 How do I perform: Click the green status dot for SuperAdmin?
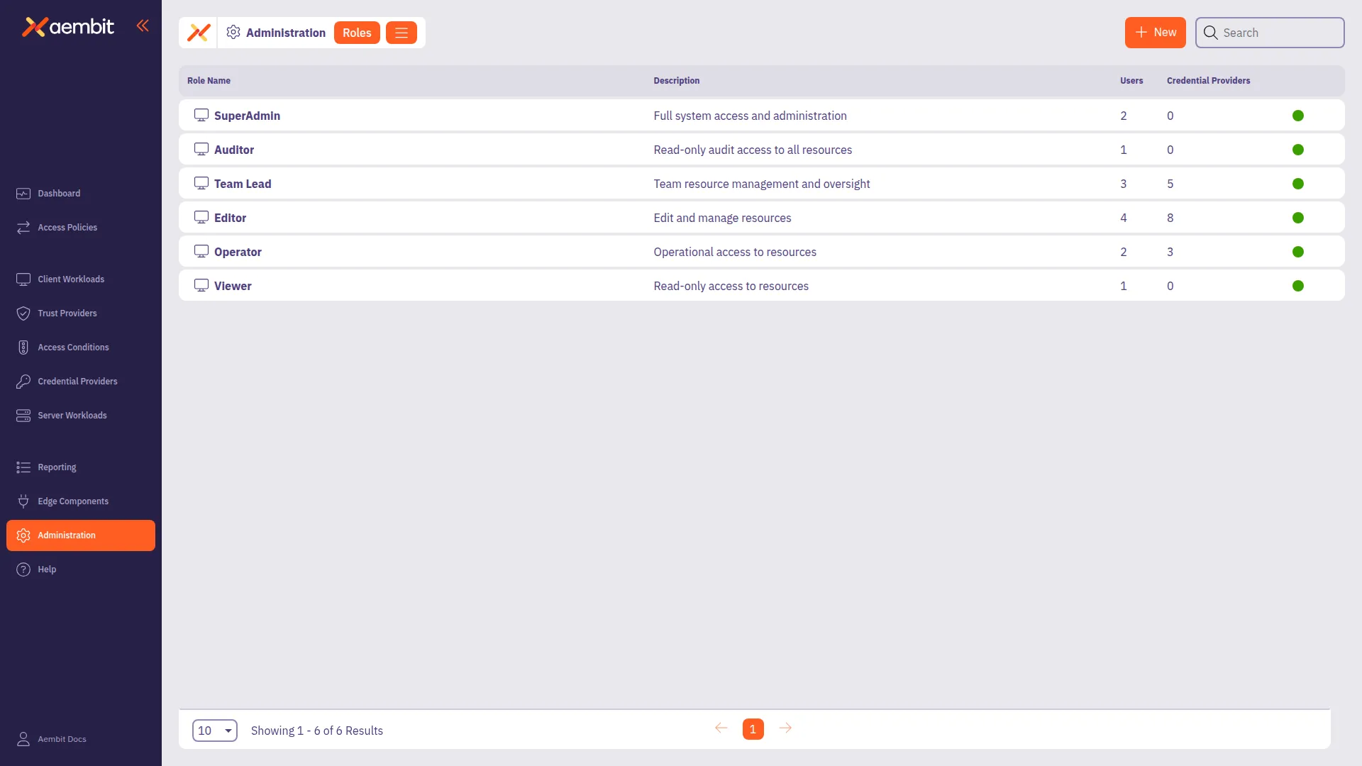coord(1298,115)
